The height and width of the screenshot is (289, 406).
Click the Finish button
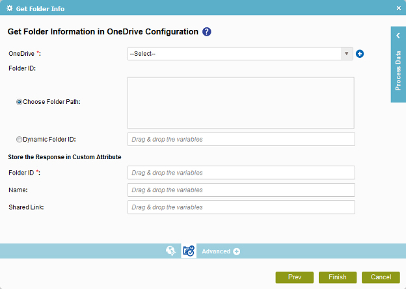click(x=338, y=277)
